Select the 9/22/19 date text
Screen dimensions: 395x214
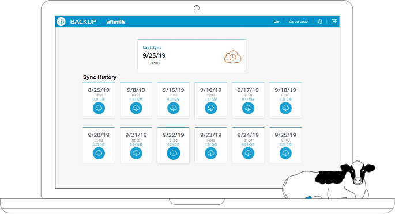point(174,135)
